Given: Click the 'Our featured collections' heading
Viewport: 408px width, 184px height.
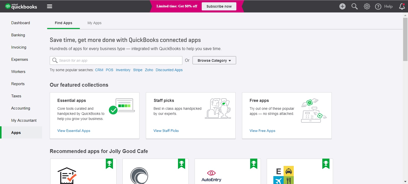Looking at the screenshot, I should pos(79,85).
